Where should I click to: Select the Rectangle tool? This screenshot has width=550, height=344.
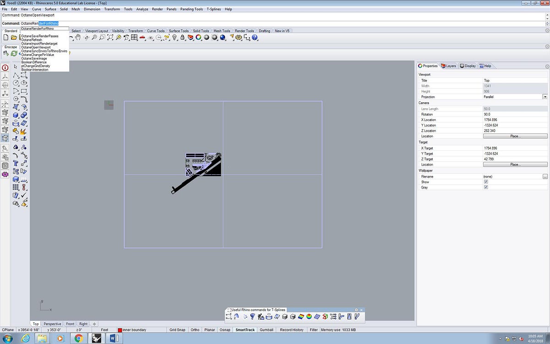(24, 90)
